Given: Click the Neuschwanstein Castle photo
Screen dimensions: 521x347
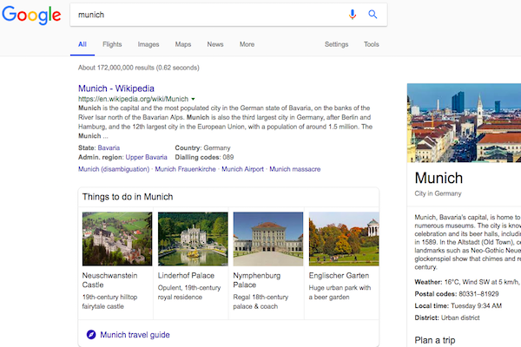Looking at the screenshot, I should [117, 239].
